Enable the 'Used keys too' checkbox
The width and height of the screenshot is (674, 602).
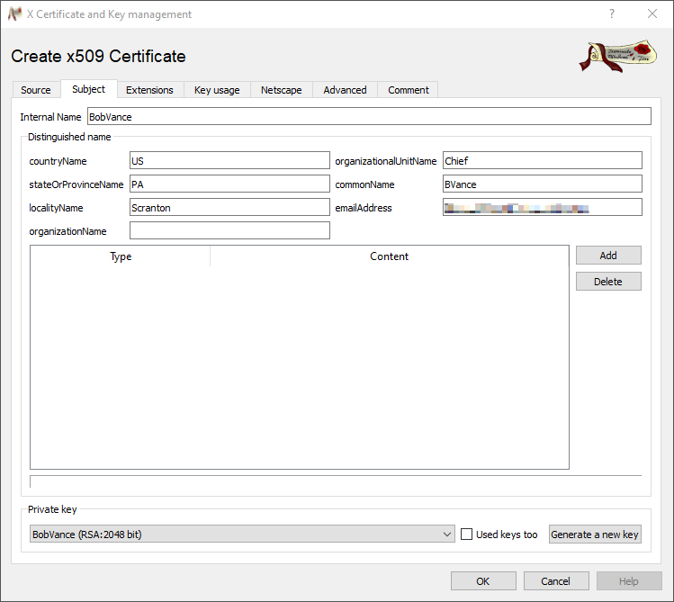pos(466,535)
